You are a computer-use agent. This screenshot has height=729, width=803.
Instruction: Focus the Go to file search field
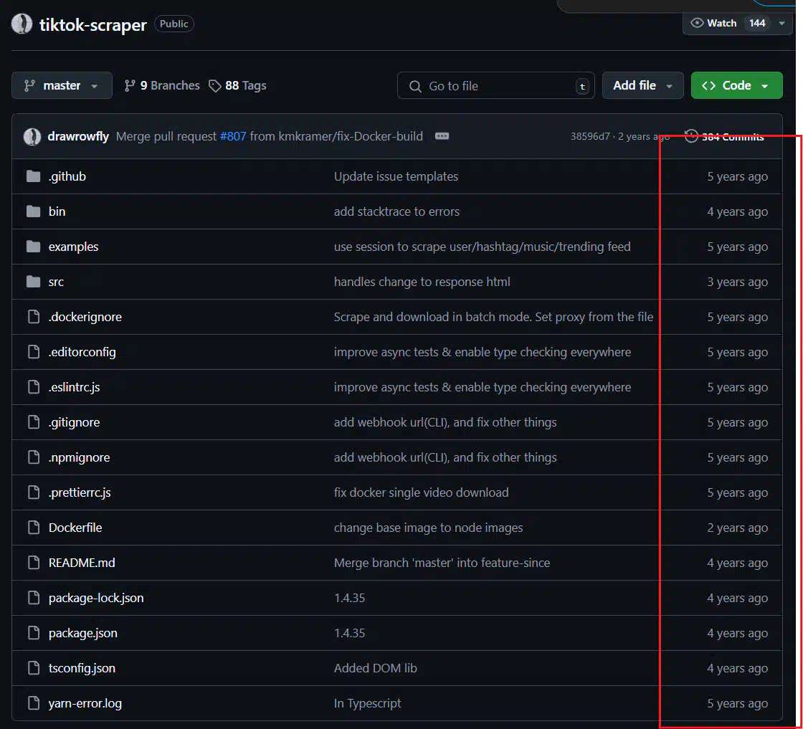[x=495, y=85]
